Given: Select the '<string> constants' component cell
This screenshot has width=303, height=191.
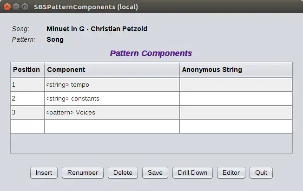Looking at the screenshot, I should (112, 99).
